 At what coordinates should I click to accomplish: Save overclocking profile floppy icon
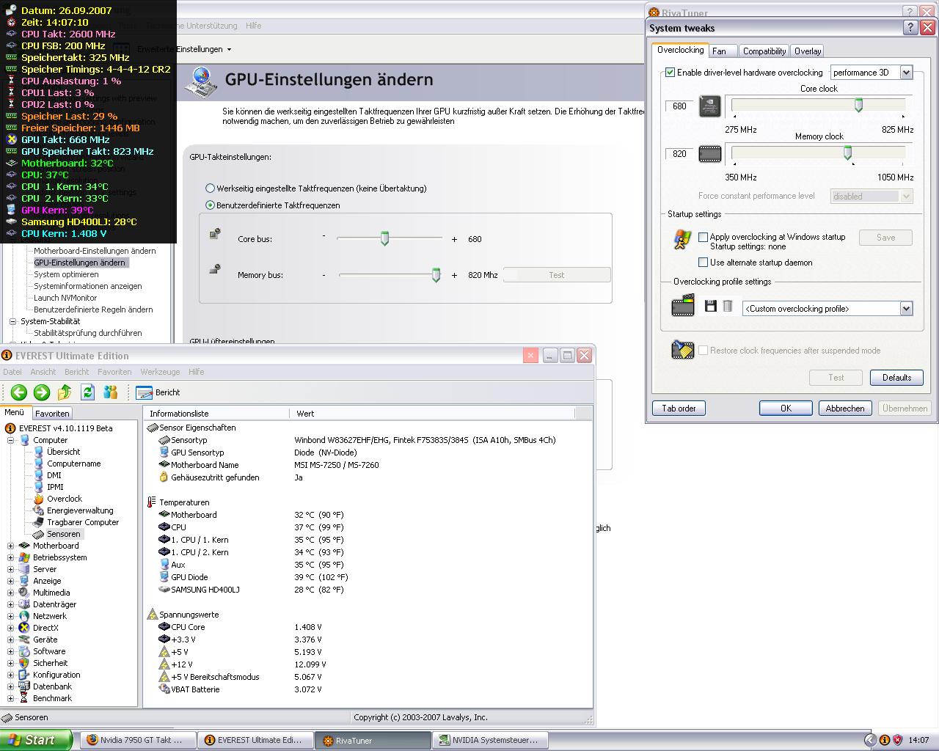(x=710, y=307)
